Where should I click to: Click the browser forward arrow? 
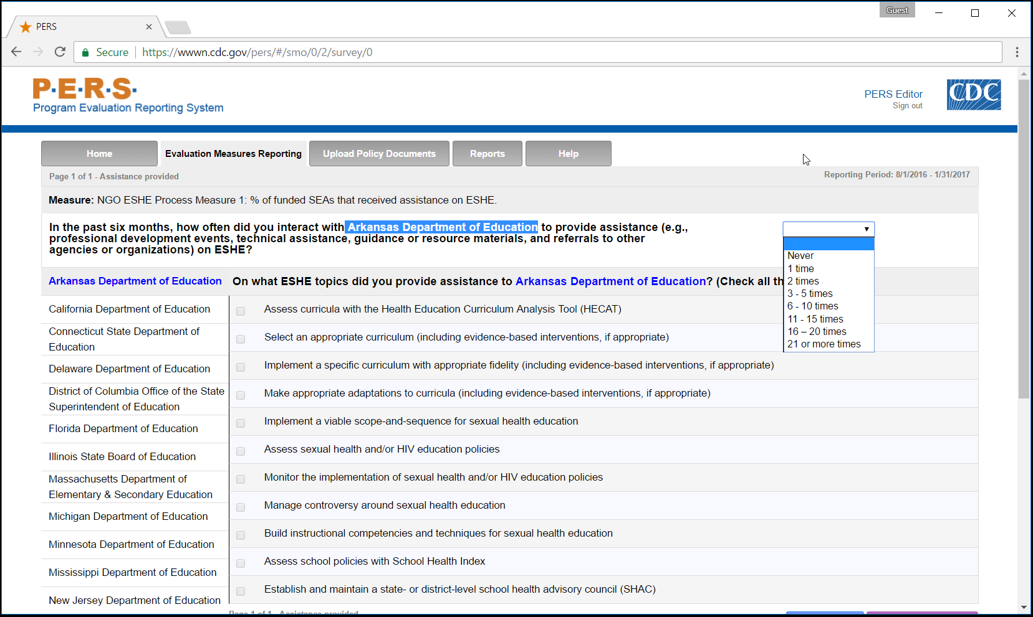tap(38, 52)
